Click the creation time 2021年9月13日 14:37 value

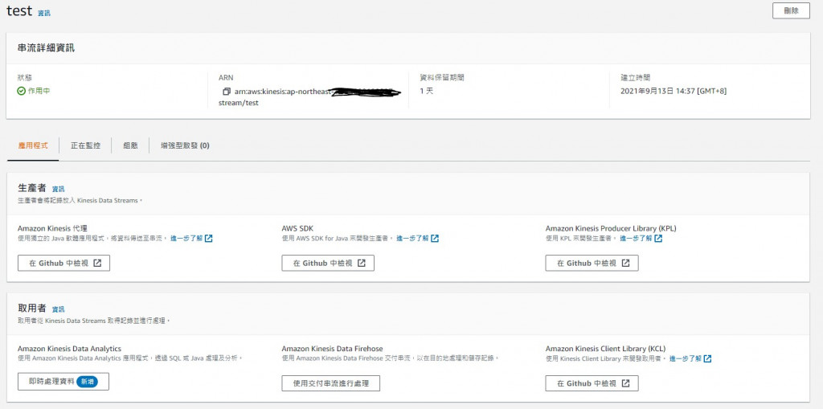(x=674, y=91)
